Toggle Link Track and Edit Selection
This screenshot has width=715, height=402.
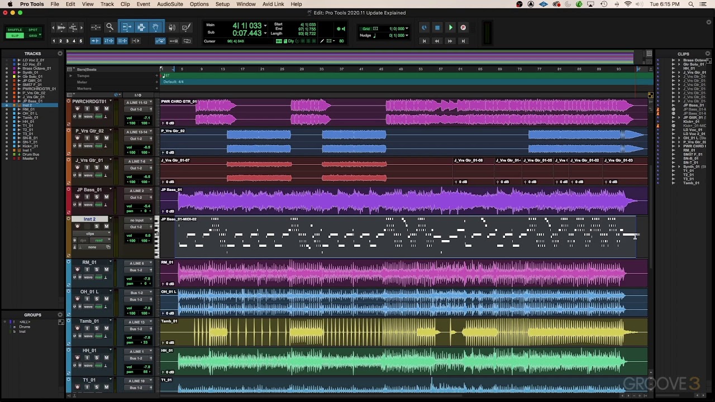pos(122,41)
